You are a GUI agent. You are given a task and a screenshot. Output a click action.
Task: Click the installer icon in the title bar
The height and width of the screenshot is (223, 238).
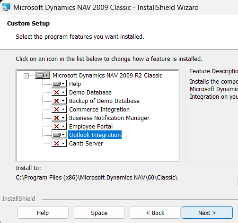coord(6,7)
